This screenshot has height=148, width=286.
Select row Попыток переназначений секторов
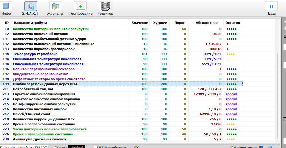44,69
